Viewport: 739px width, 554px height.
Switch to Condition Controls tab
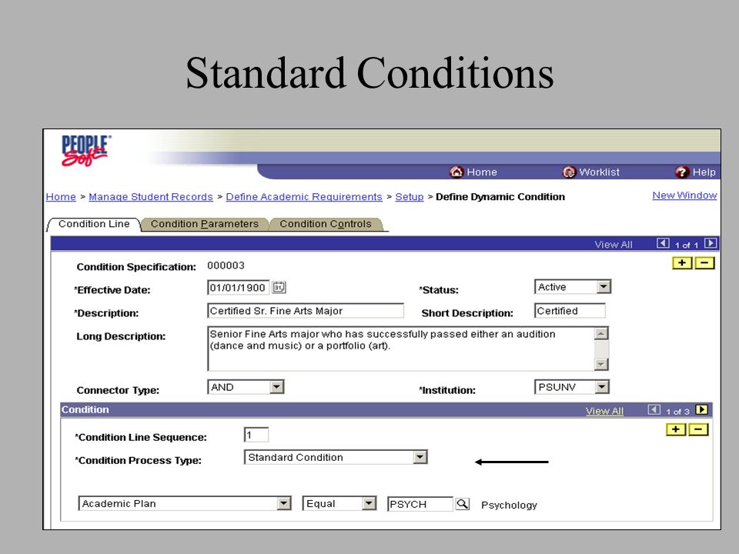(x=326, y=224)
